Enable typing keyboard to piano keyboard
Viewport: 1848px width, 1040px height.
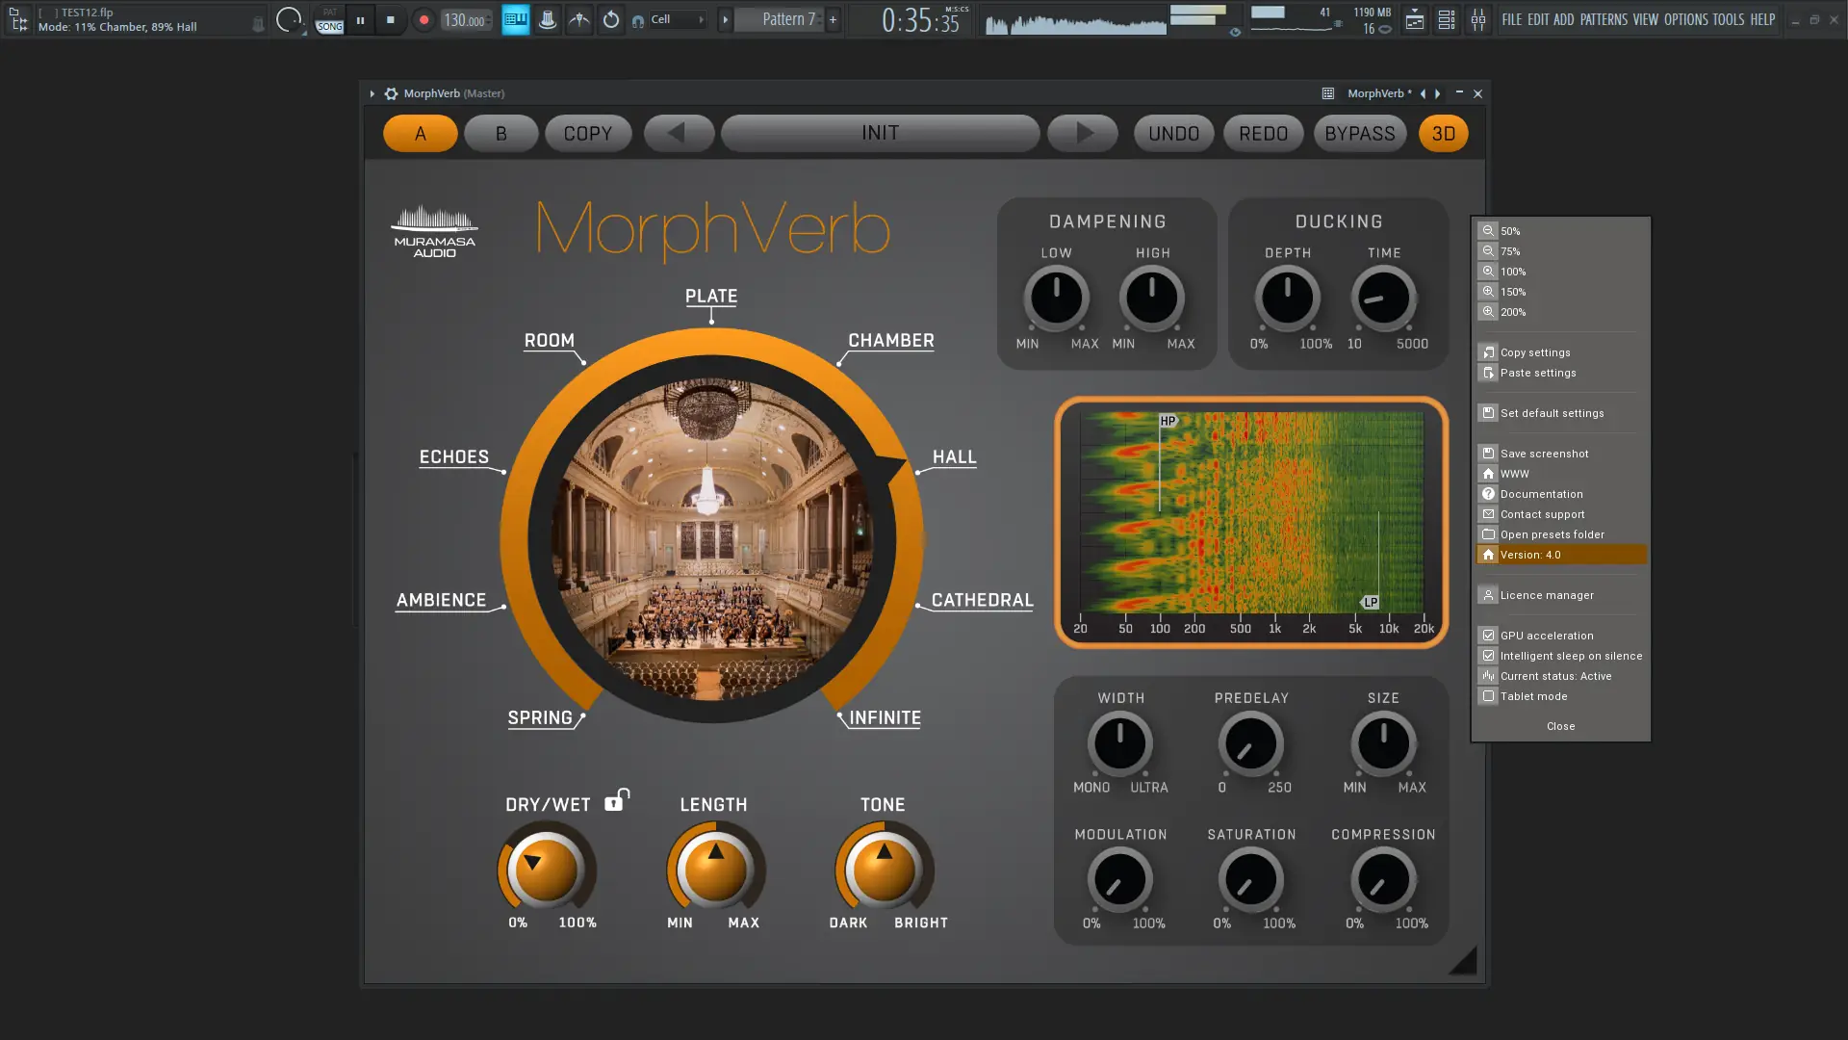516,19
